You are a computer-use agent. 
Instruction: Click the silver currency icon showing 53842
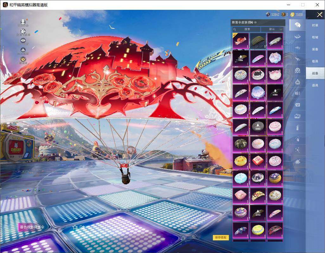point(268,15)
